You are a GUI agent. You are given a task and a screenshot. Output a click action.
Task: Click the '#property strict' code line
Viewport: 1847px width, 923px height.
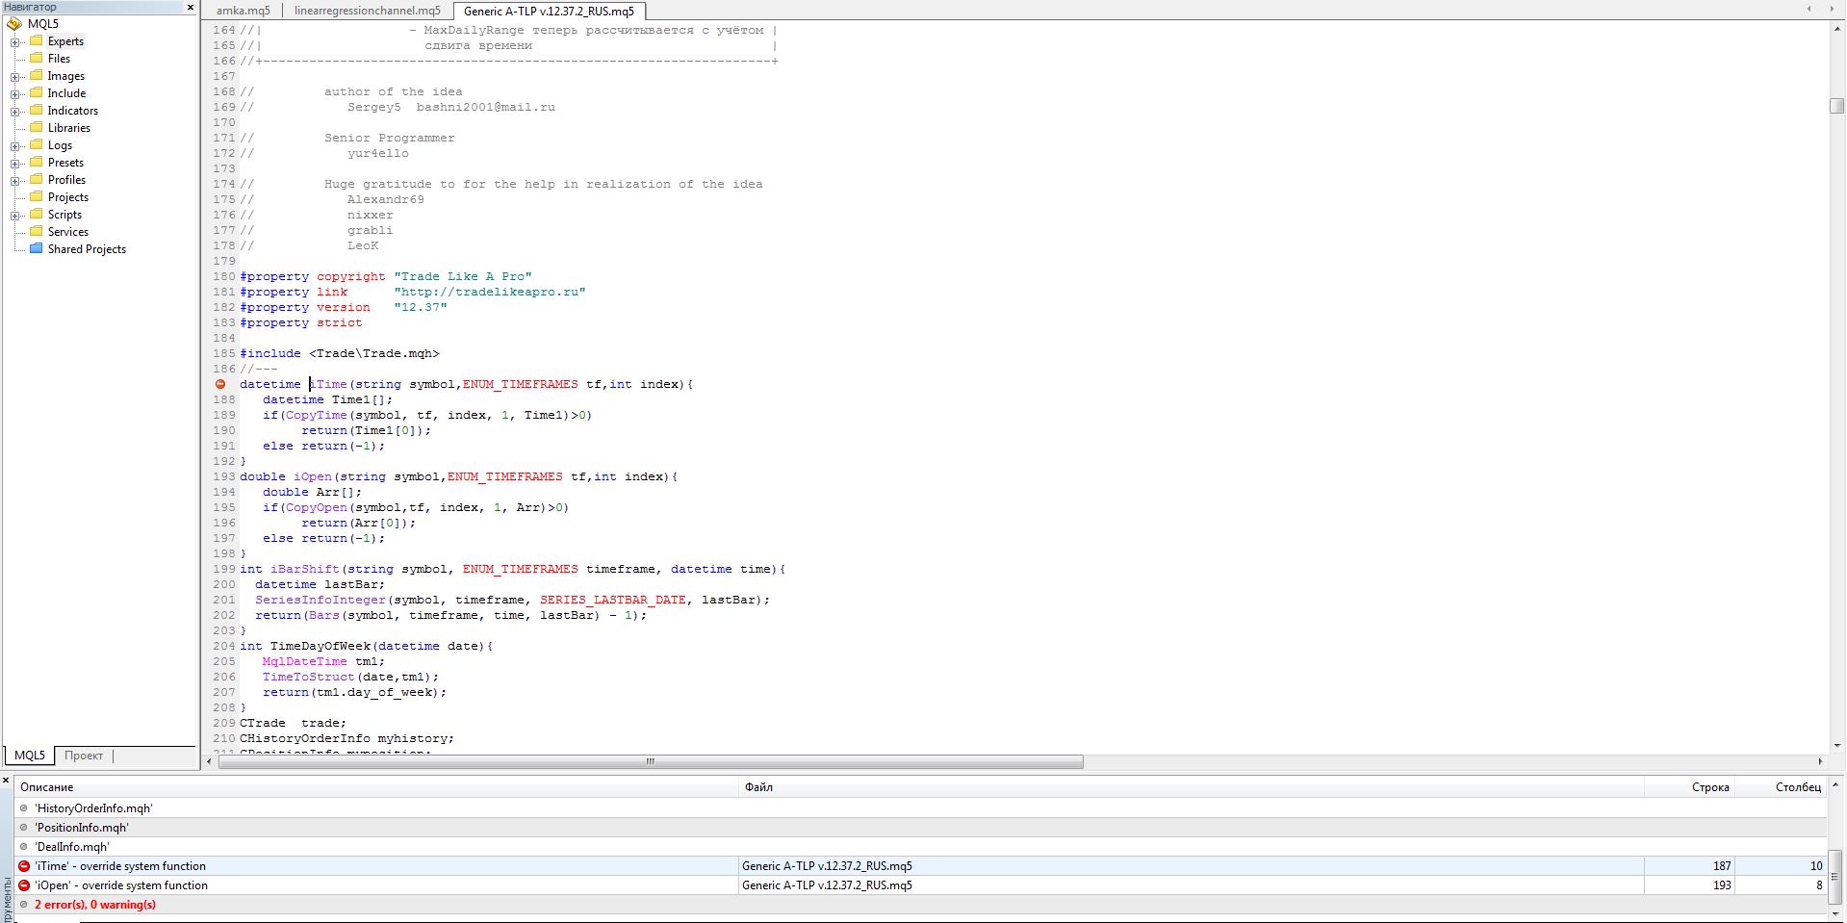coord(301,322)
